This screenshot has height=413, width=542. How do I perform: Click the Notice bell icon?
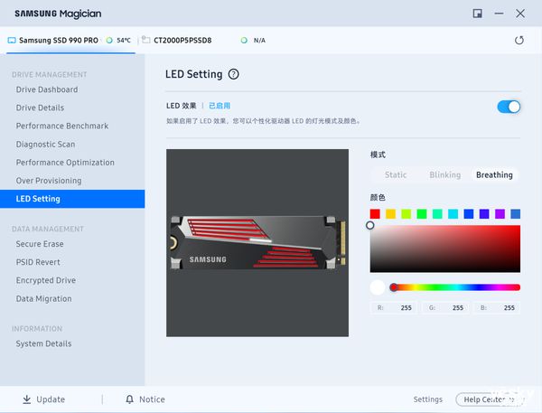pos(129,399)
